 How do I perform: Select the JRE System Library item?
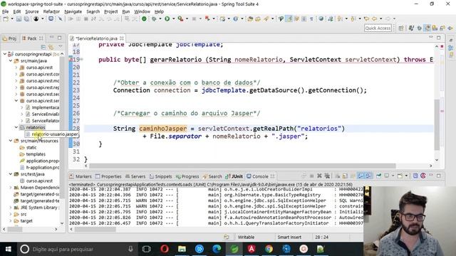(36, 208)
